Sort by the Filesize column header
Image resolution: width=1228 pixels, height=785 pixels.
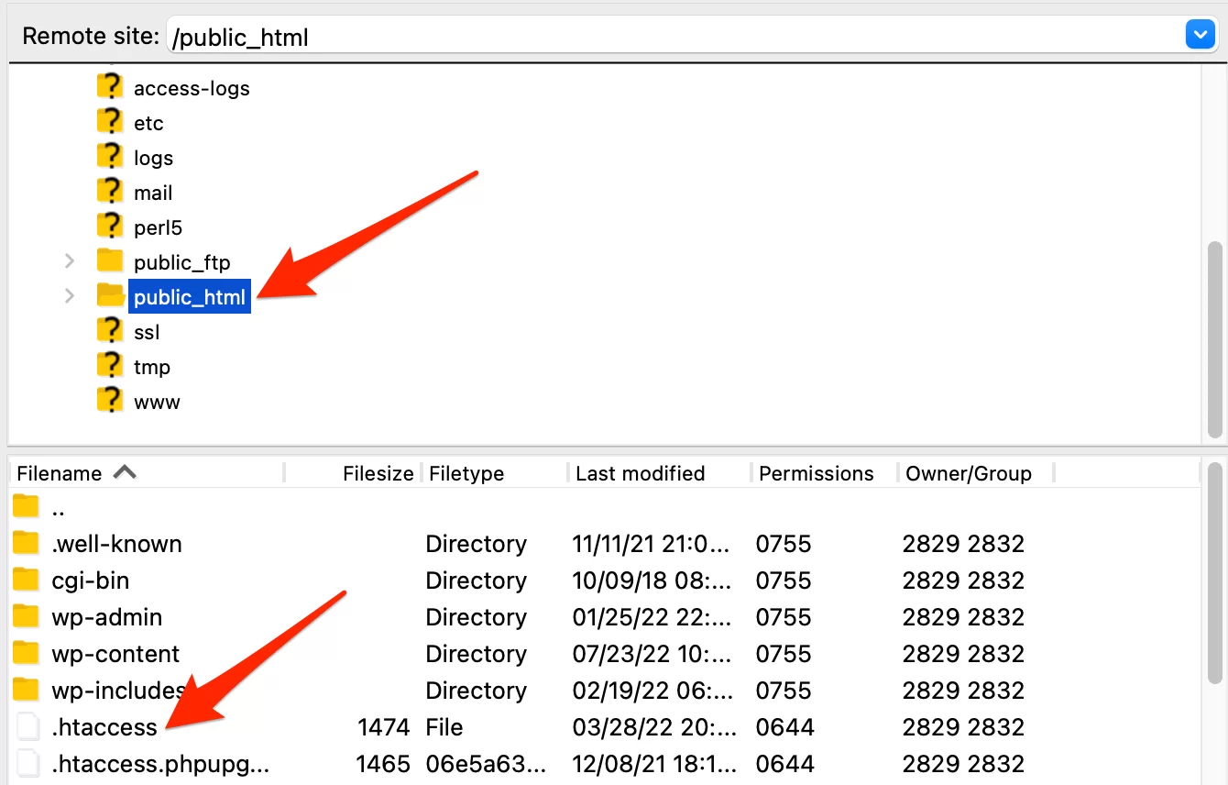point(378,473)
